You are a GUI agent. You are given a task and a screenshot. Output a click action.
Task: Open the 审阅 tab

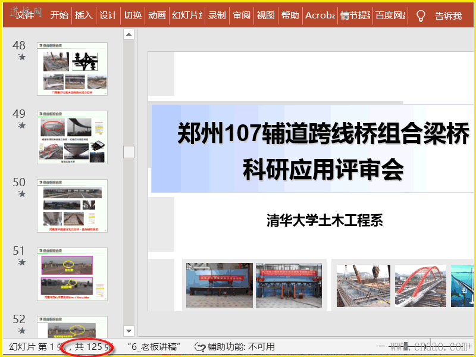[x=242, y=15]
